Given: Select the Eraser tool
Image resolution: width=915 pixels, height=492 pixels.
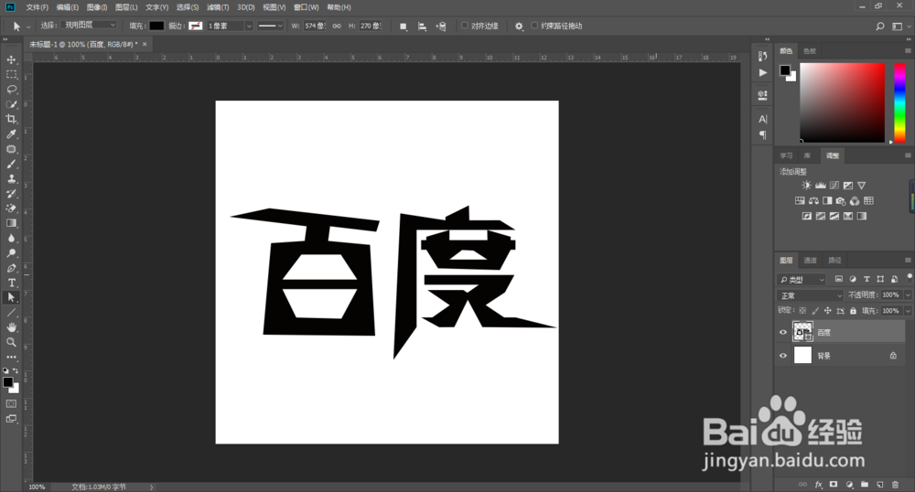Looking at the screenshot, I should [x=11, y=209].
